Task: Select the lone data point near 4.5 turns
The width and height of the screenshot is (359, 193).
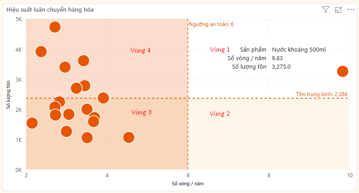Action: (x=129, y=137)
